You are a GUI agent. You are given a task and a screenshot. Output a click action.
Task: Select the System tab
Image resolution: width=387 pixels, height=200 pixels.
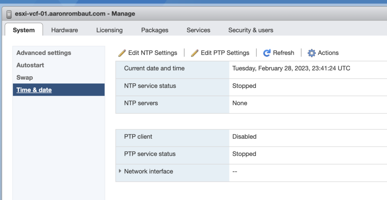click(x=23, y=30)
